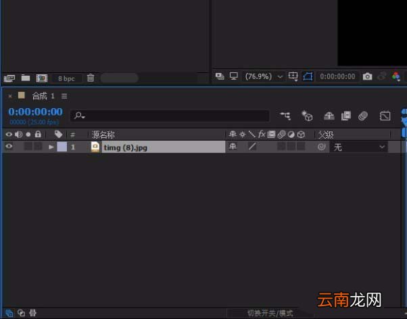
Task: Lock the timg (8).jpg layer
Action: coord(38,146)
